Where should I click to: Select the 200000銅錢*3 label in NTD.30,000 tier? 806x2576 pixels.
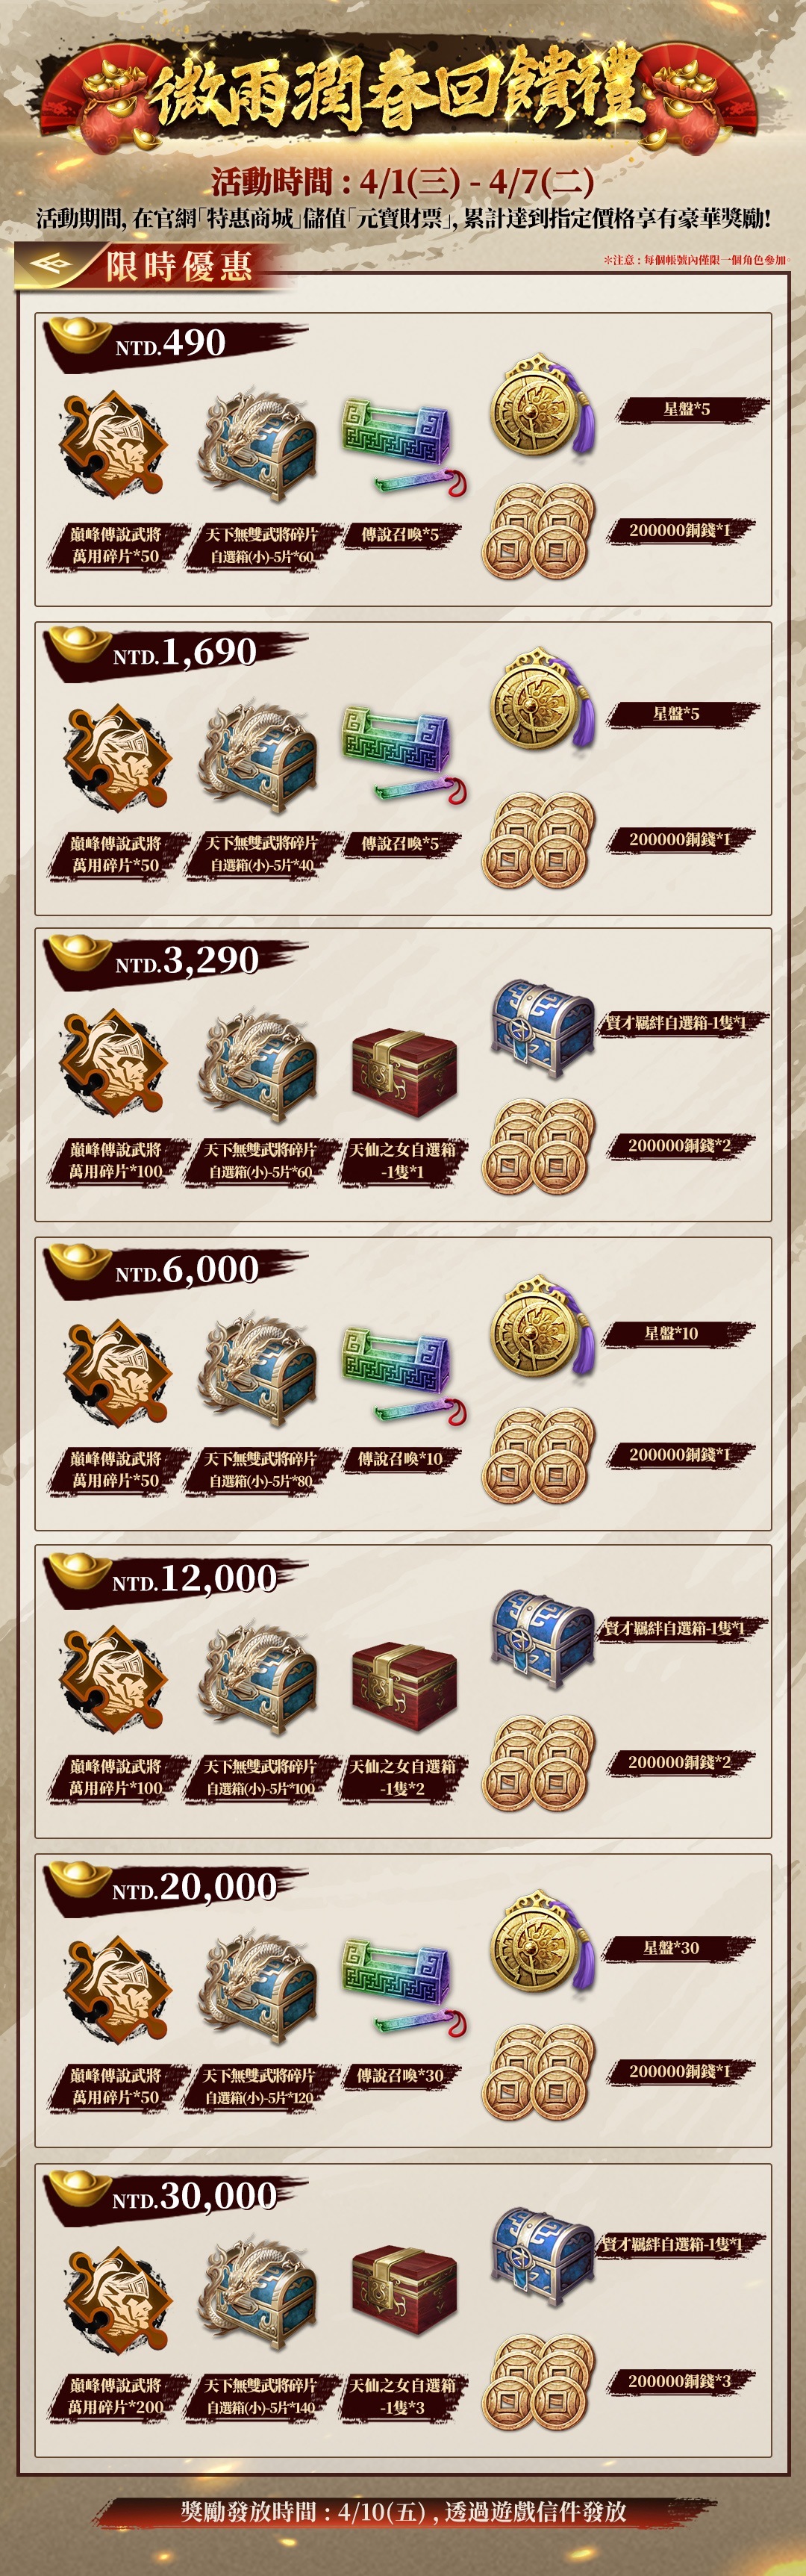680,2381
